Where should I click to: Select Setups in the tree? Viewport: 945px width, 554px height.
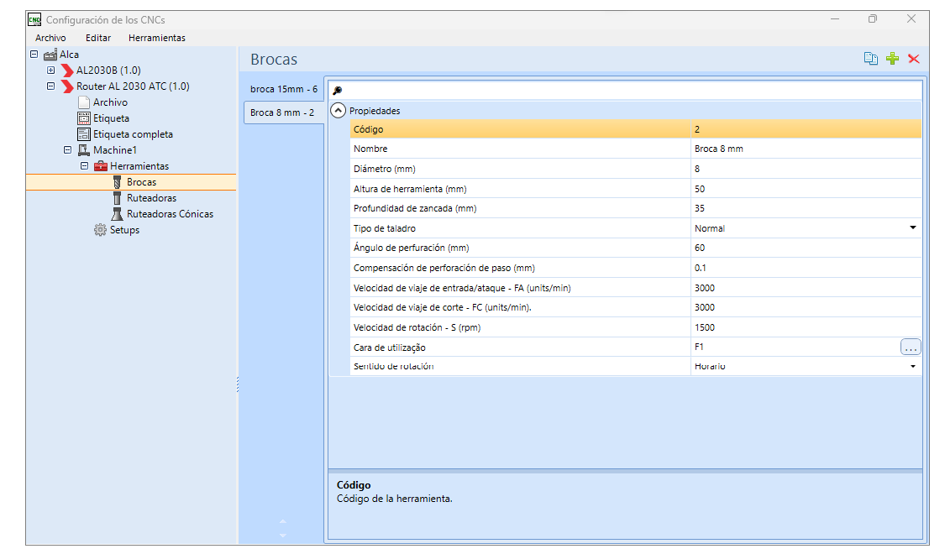tap(124, 230)
